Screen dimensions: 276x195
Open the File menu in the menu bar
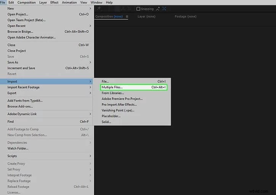pyautogui.click(x=3, y=2)
